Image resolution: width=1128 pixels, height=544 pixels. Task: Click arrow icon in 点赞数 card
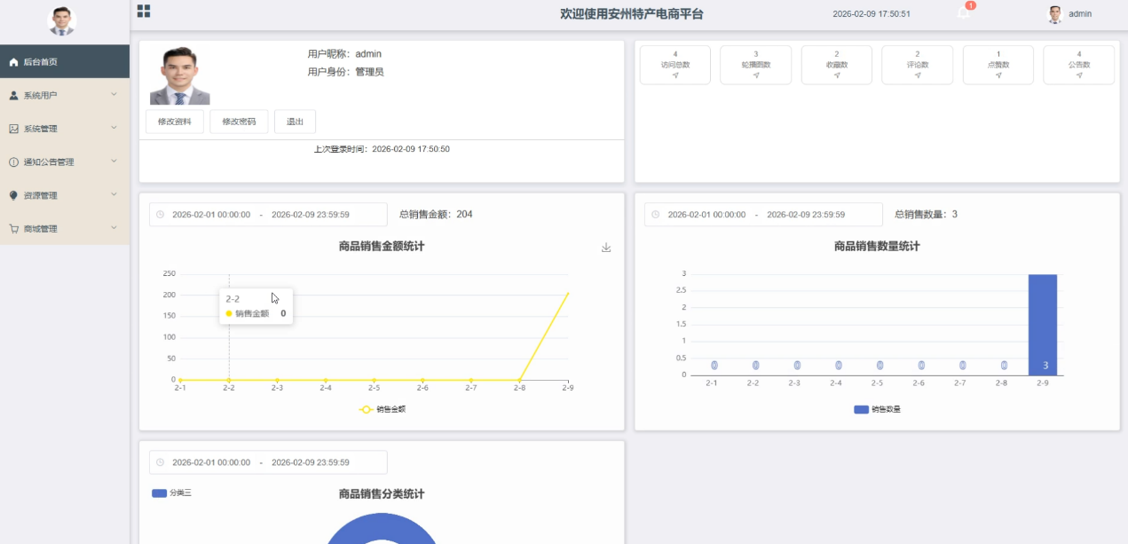tap(998, 75)
